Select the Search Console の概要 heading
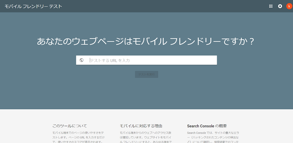The image size is (293, 143). [207, 126]
